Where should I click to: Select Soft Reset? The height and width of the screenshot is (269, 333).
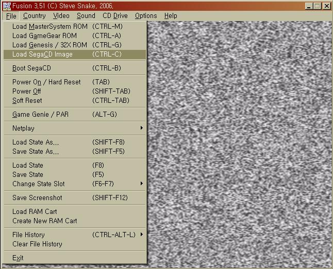(75, 101)
